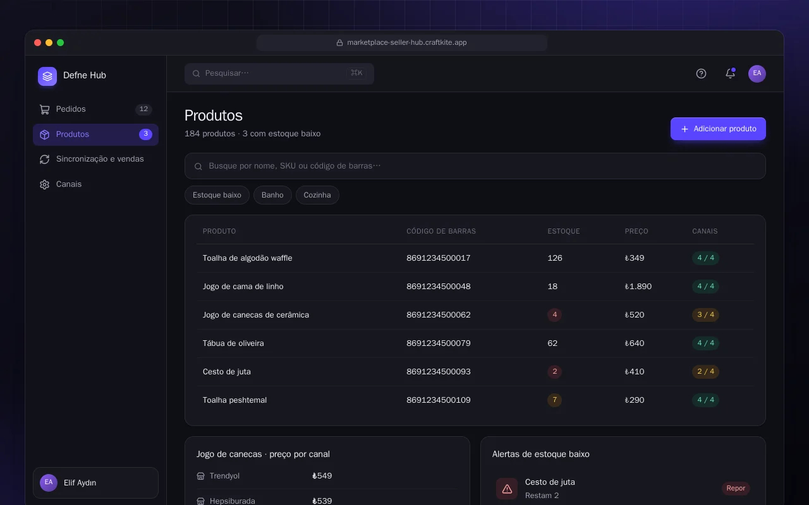Click Jogo de canecas · preço por canal heading

pos(263,454)
